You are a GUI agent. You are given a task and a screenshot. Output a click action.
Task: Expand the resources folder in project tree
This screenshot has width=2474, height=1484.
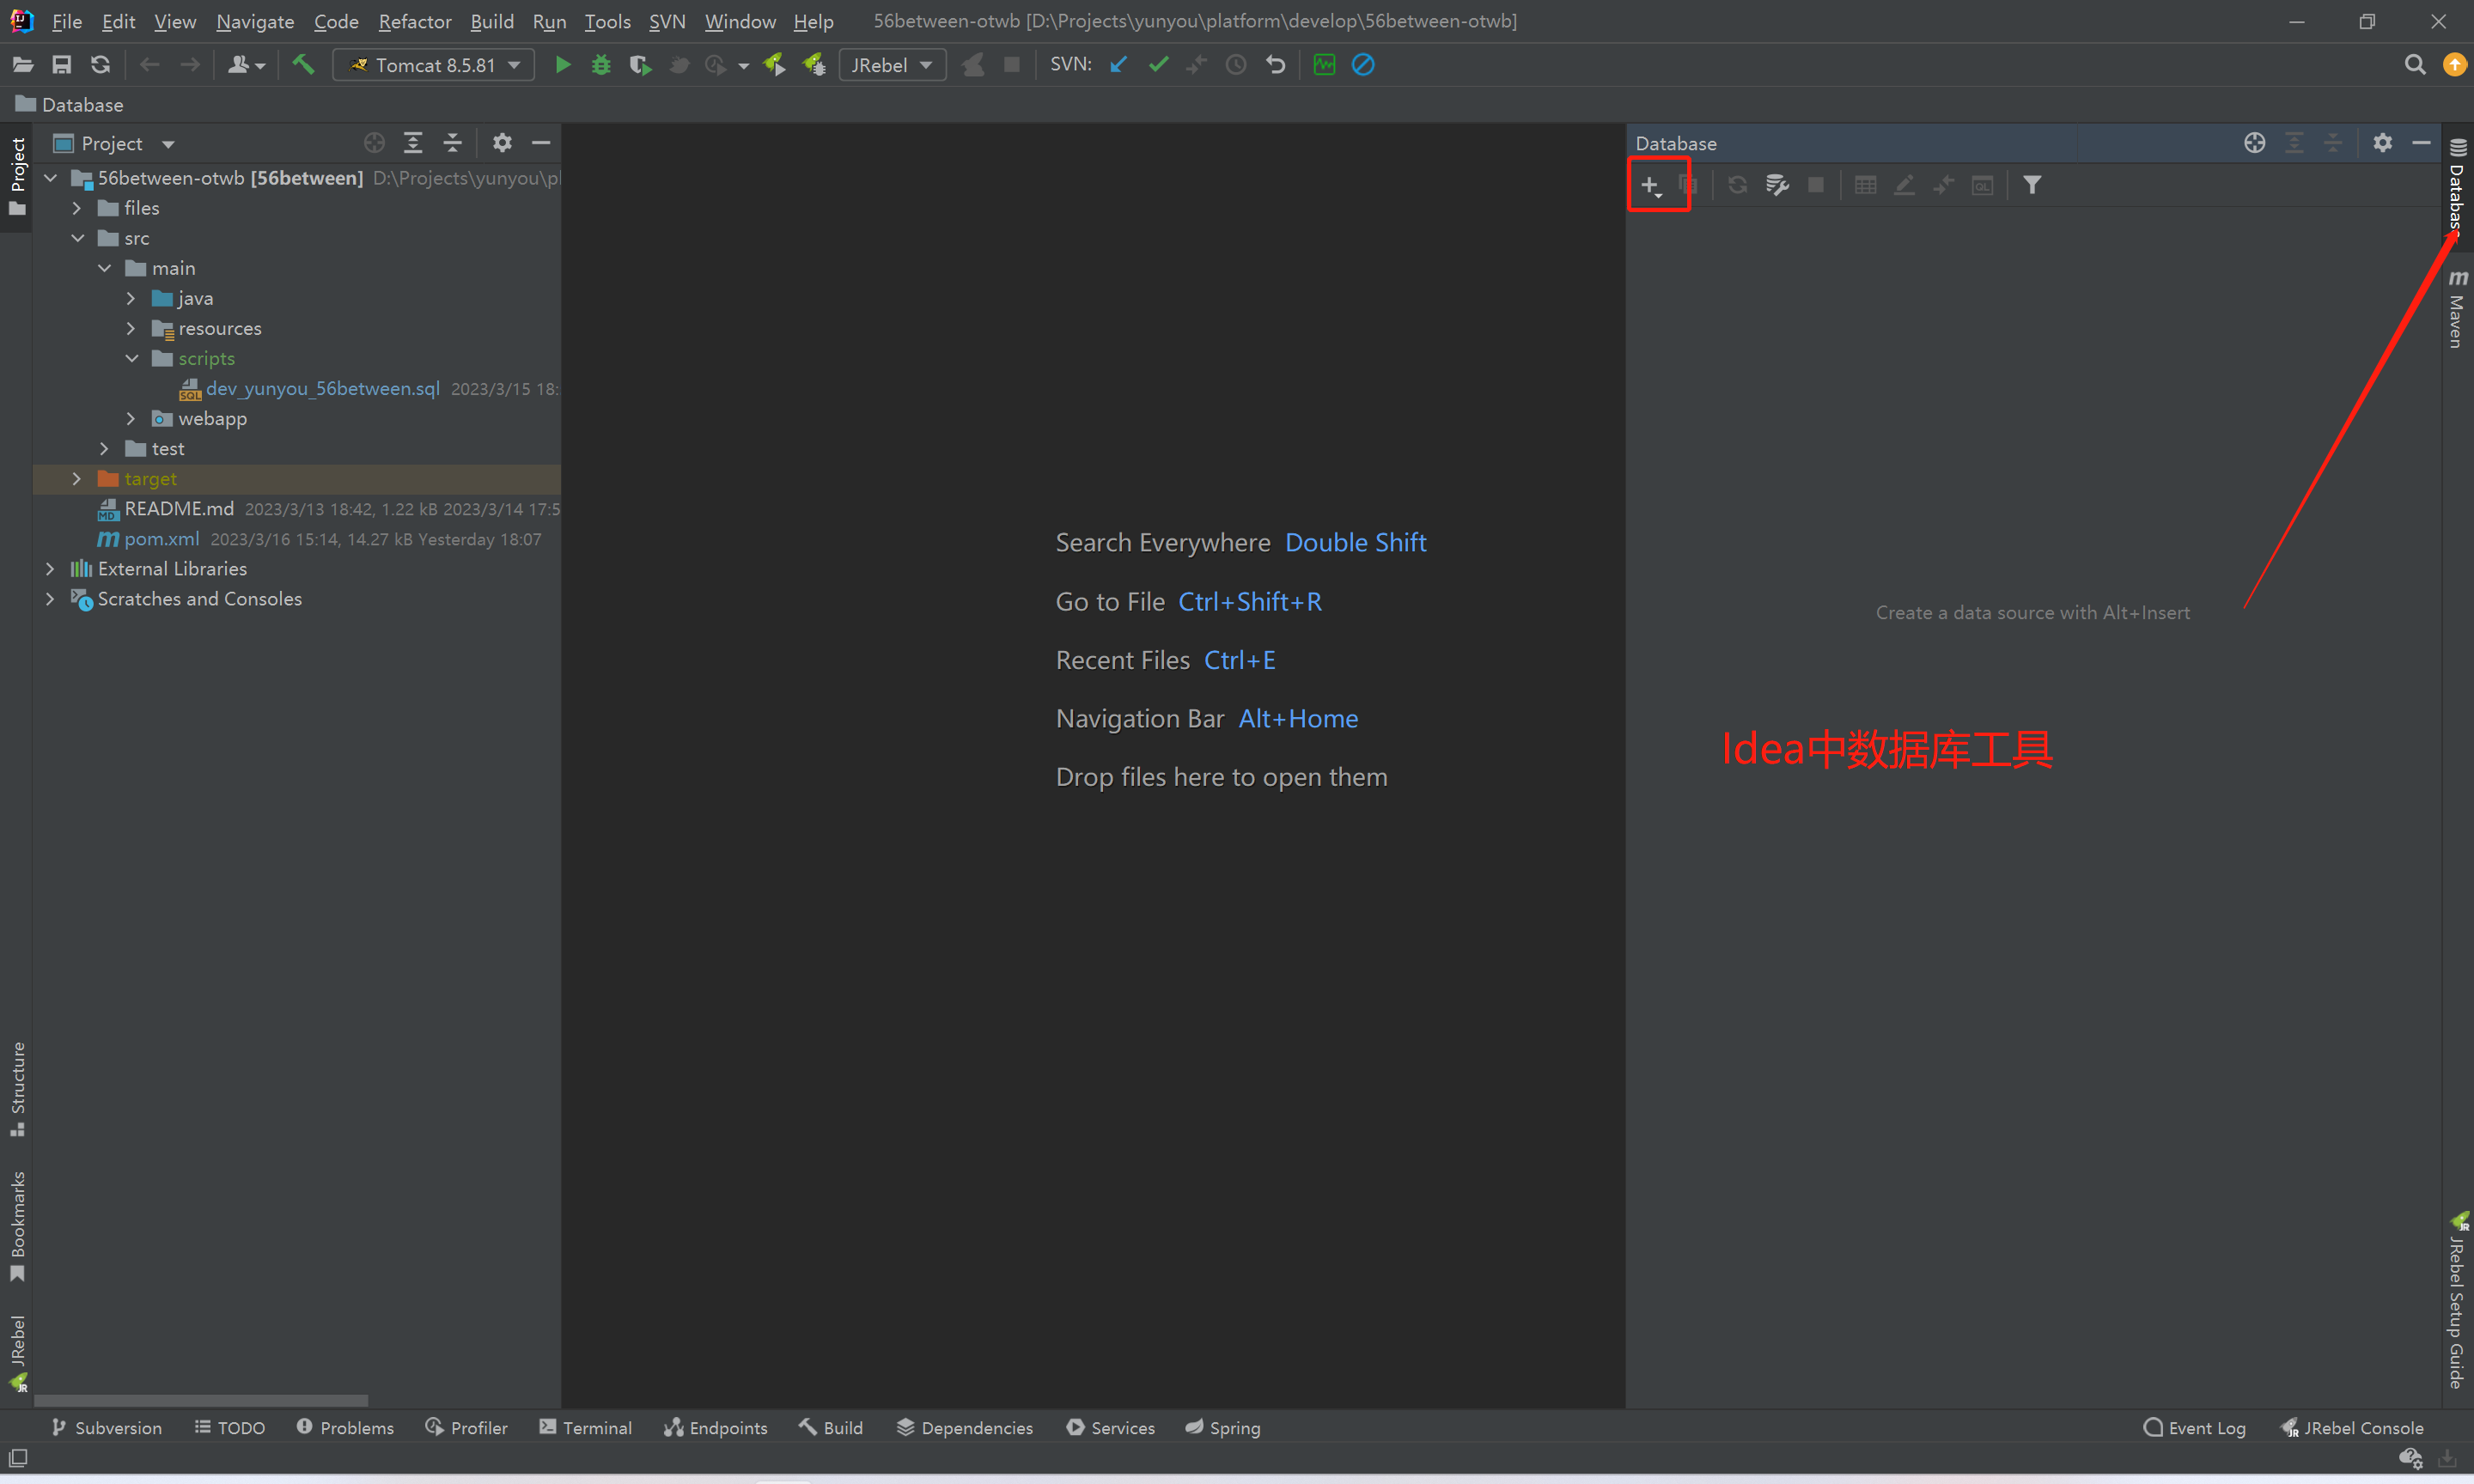coord(131,327)
